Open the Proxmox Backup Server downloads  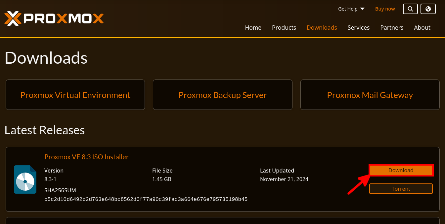coord(222,95)
